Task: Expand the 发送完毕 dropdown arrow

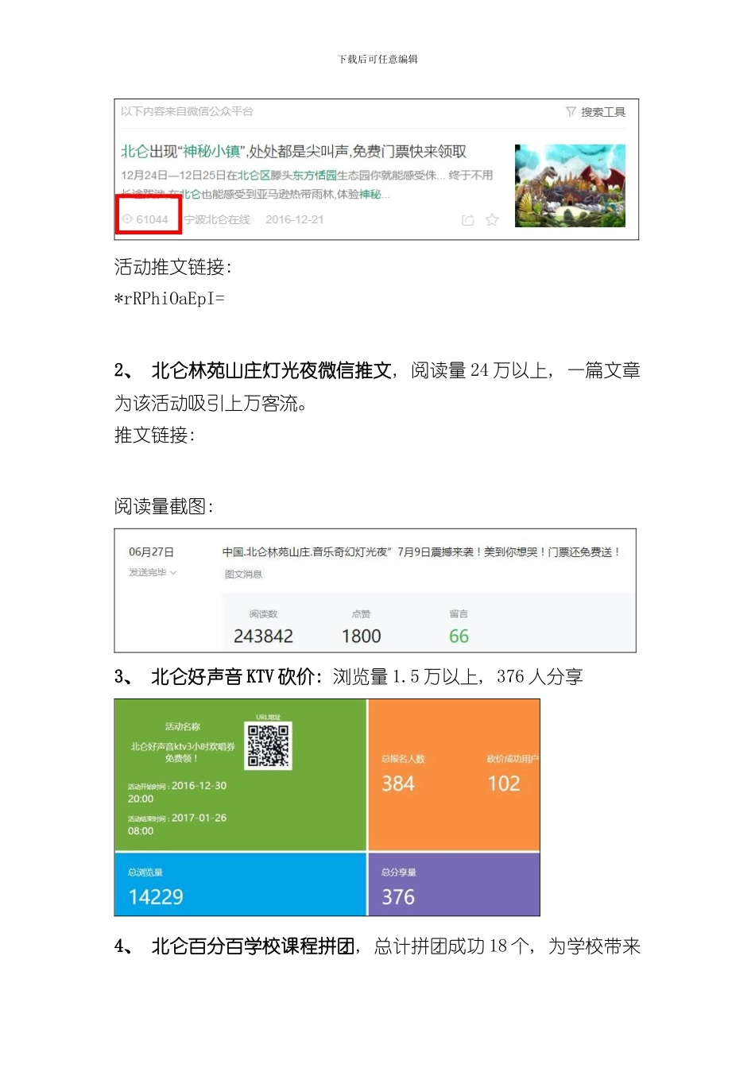Action: click(x=173, y=573)
